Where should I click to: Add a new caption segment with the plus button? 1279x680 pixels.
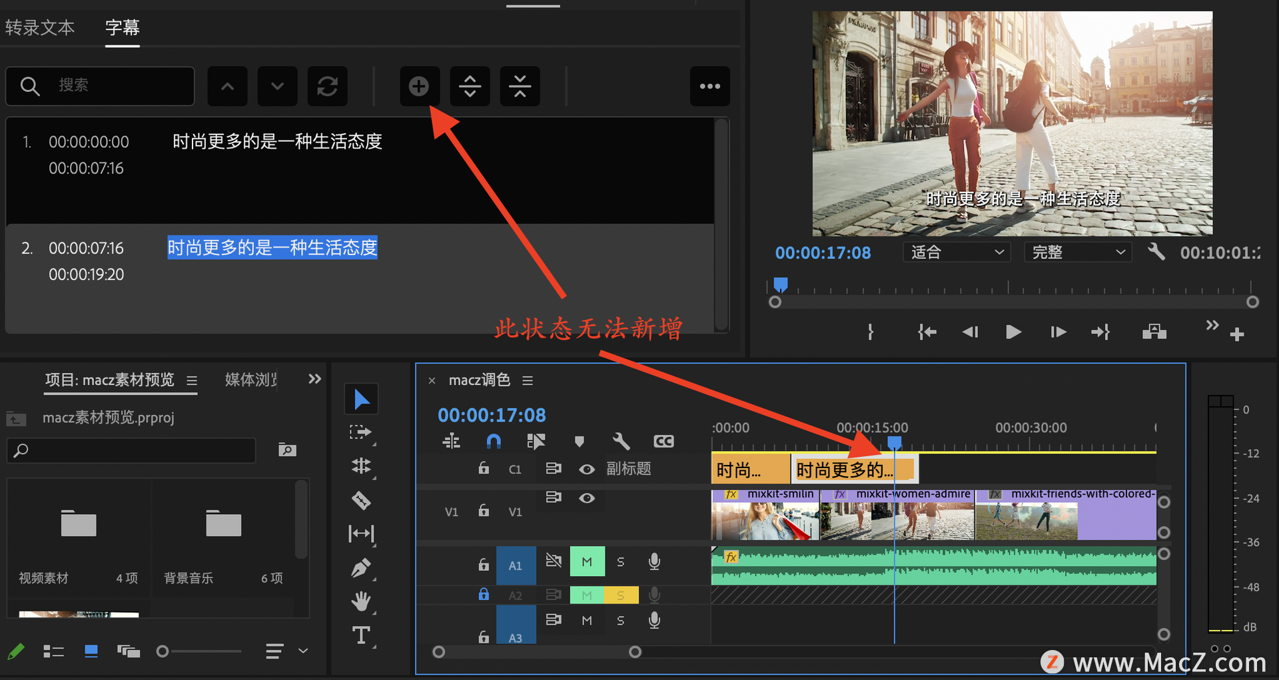pos(419,86)
